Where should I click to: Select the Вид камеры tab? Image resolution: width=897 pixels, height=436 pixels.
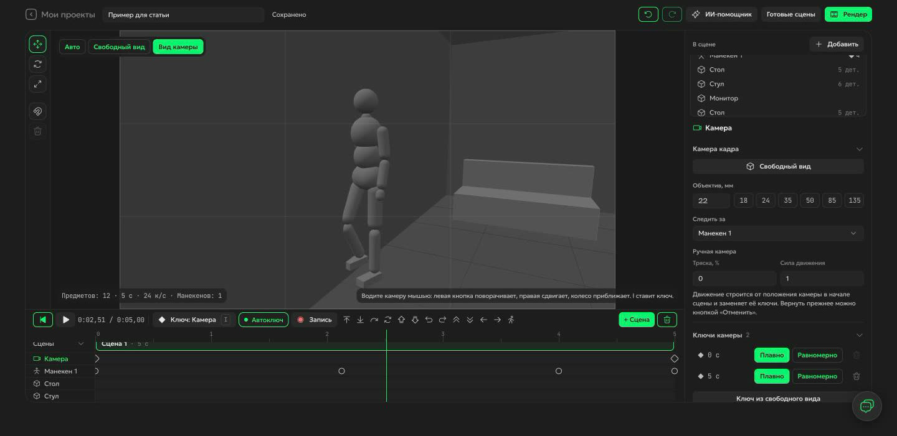click(x=178, y=47)
